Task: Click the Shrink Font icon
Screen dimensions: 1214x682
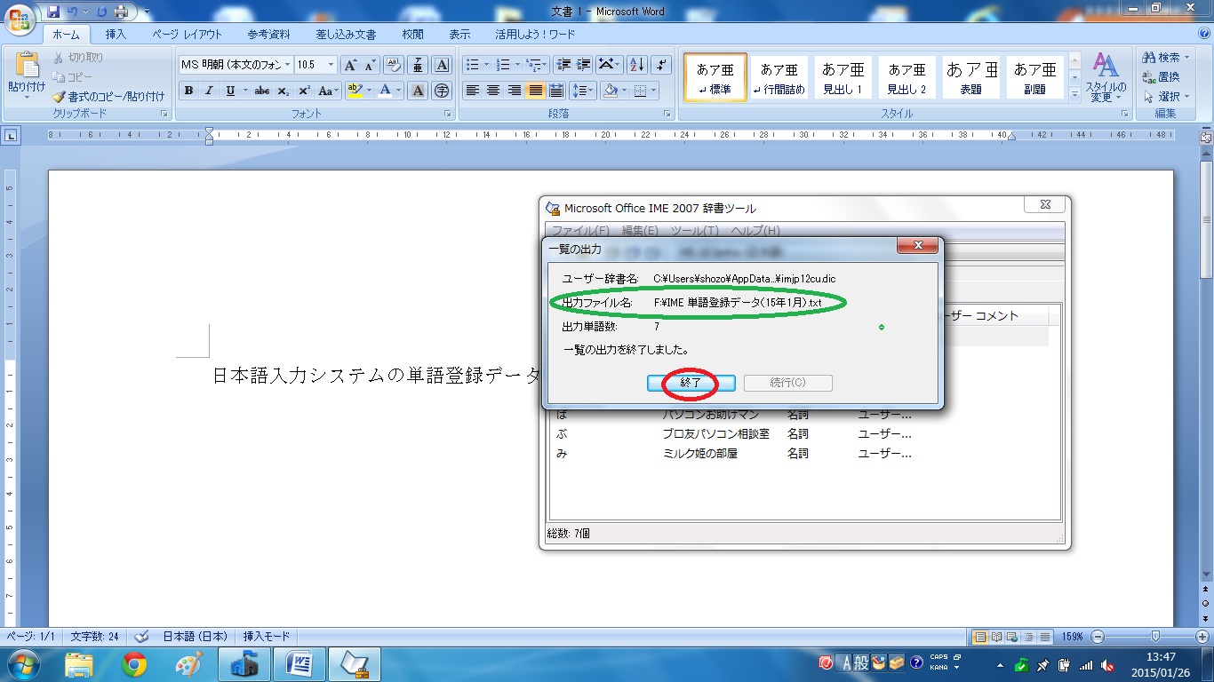Action: click(x=370, y=65)
